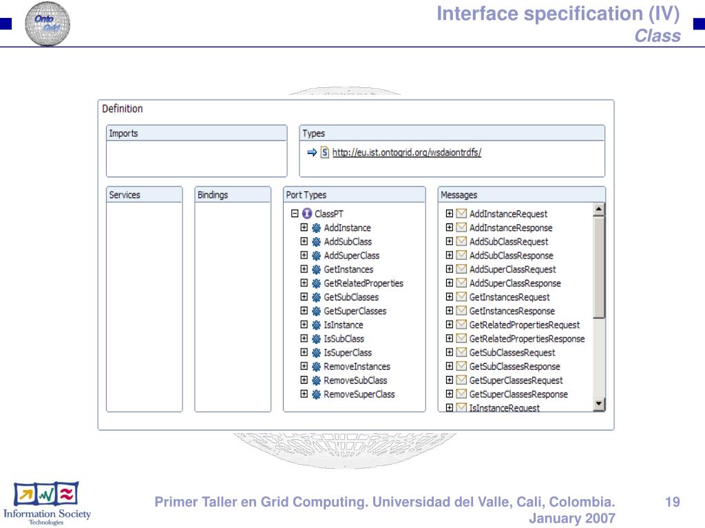Select the AddSuperClass operation gear icon

click(317, 256)
